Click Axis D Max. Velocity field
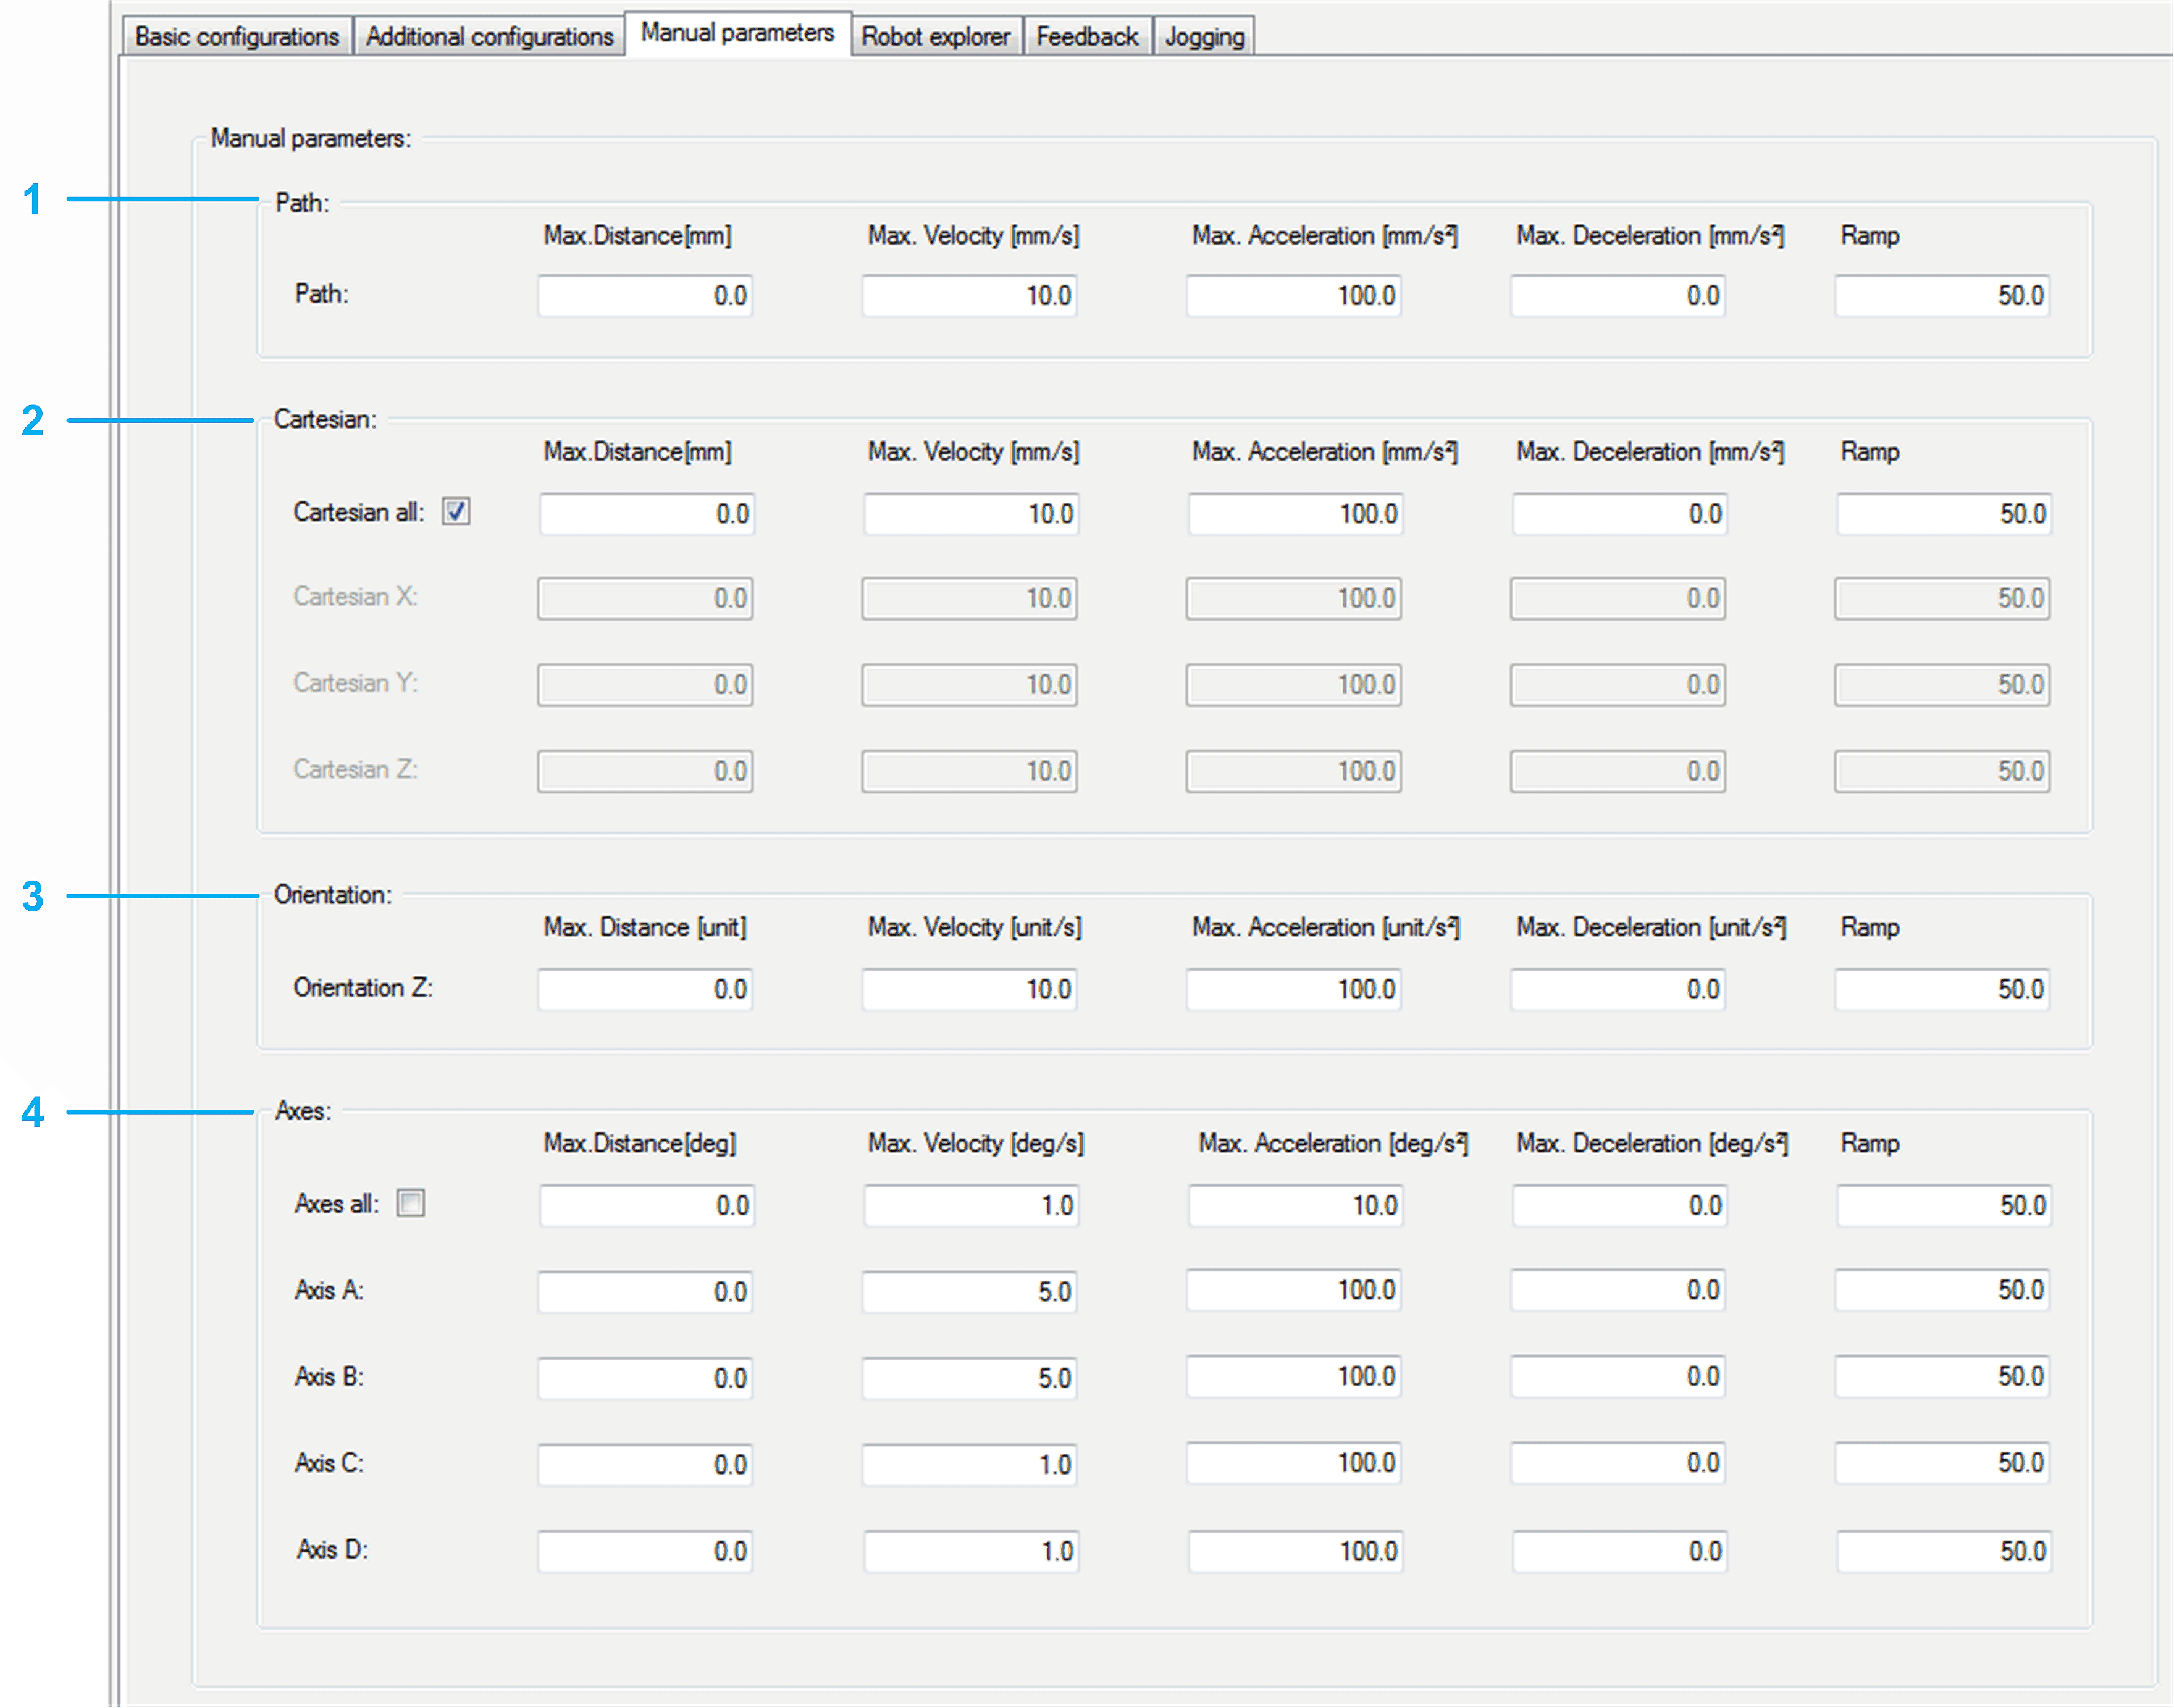 (x=971, y=1551)
